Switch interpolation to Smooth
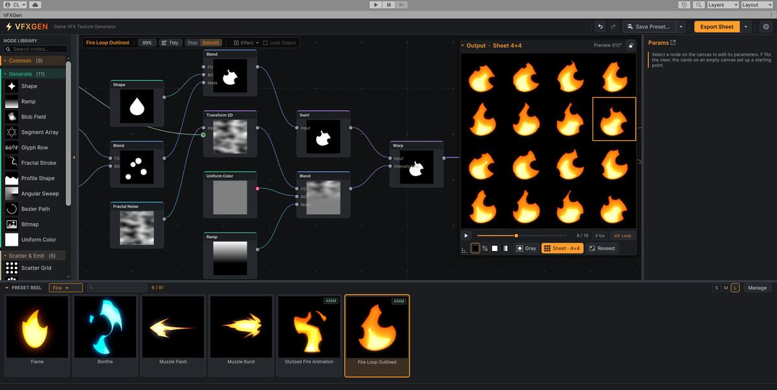The width and height of the screenshot is (777, 390). 210,43
